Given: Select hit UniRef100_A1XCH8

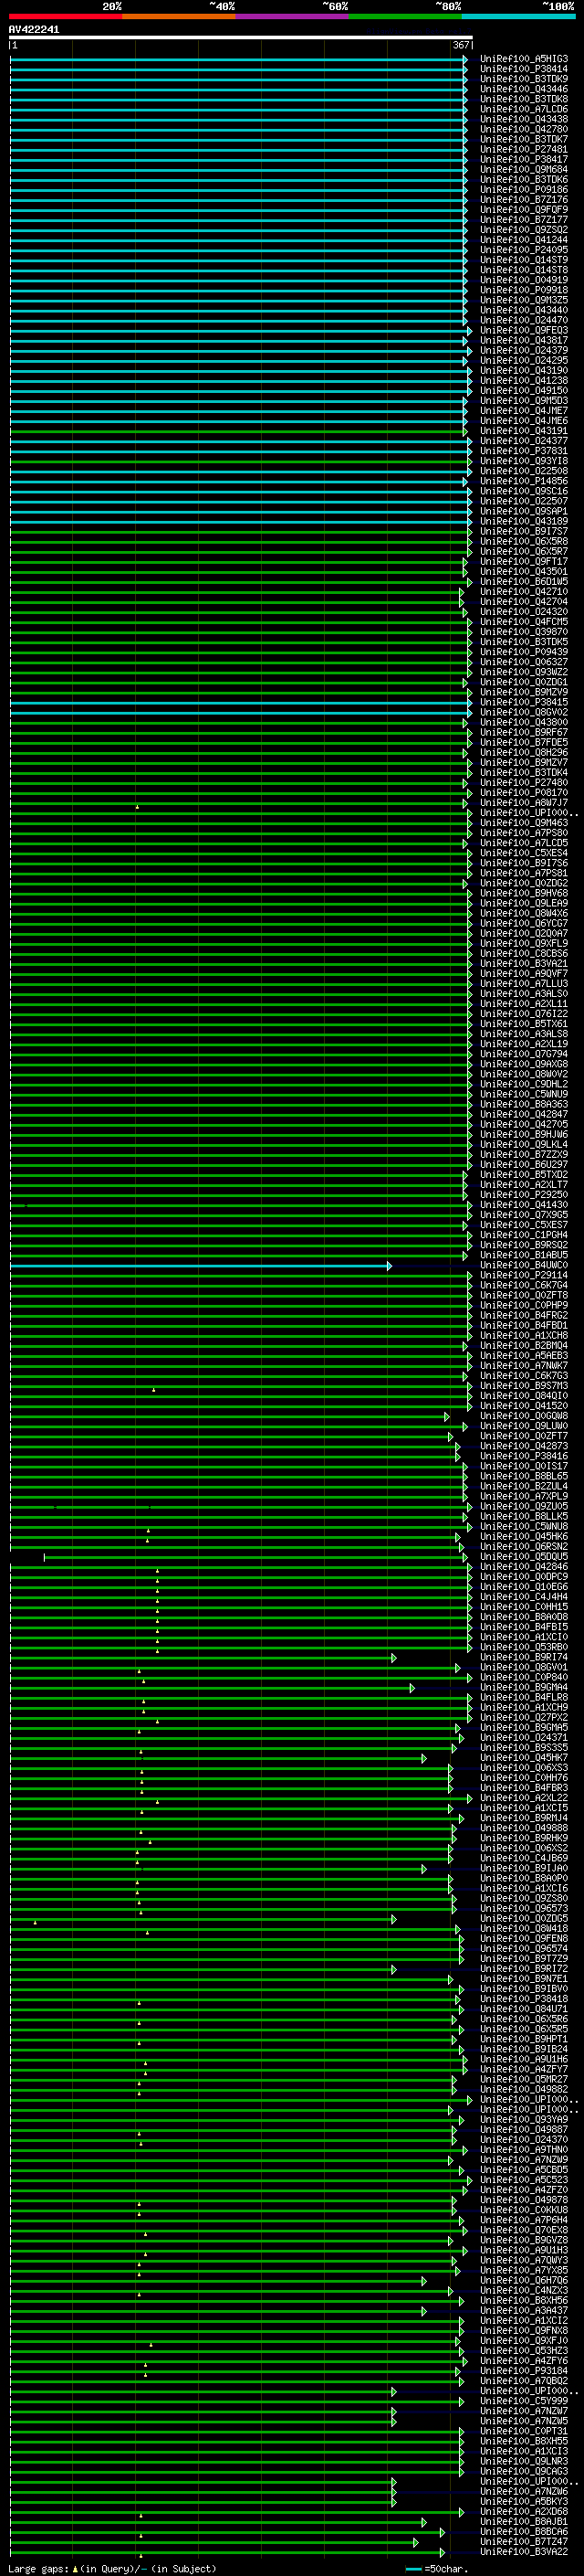Looking at the screenshot, I should click(524, 1335).
